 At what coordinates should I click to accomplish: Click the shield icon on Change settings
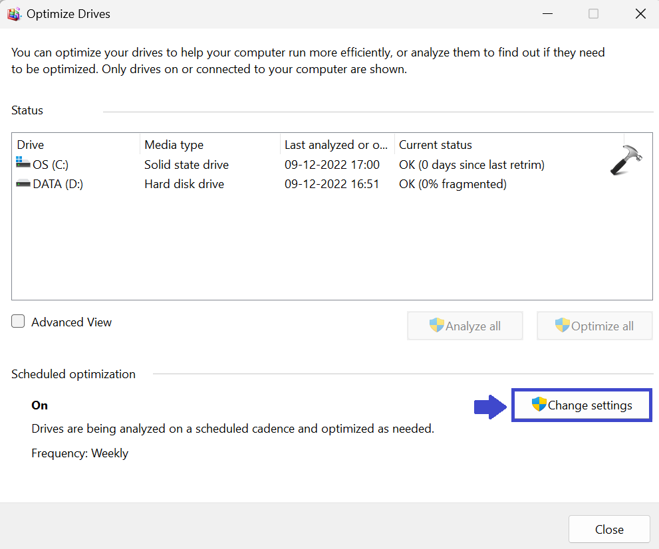(539, 404)
